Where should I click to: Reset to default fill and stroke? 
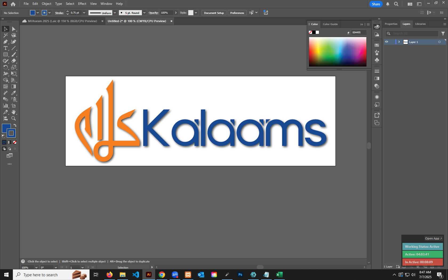pyautogui.click(x=3, y=136)
